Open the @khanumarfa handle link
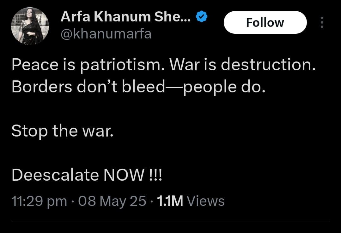 [x=106, y=34]
